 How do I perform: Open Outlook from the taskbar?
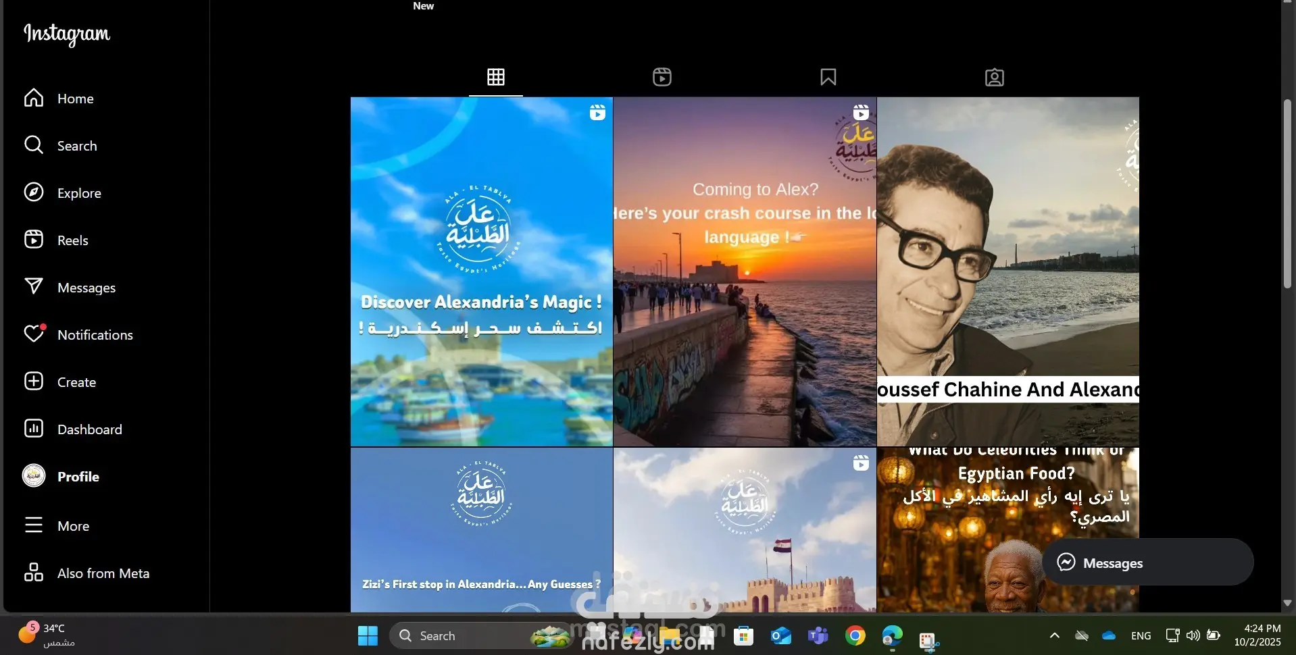pyautogui.click(x=781, y=635)
